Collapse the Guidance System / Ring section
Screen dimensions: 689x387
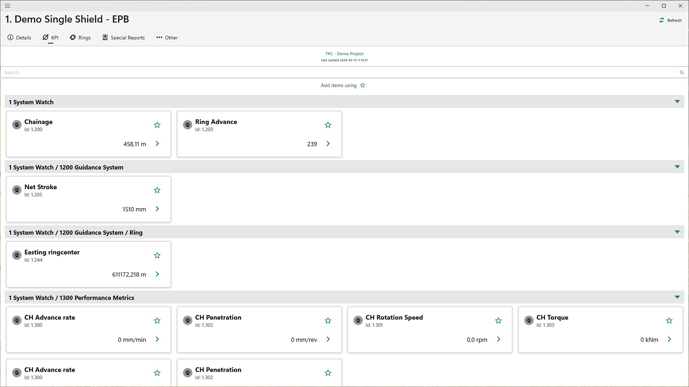(677, 232)
